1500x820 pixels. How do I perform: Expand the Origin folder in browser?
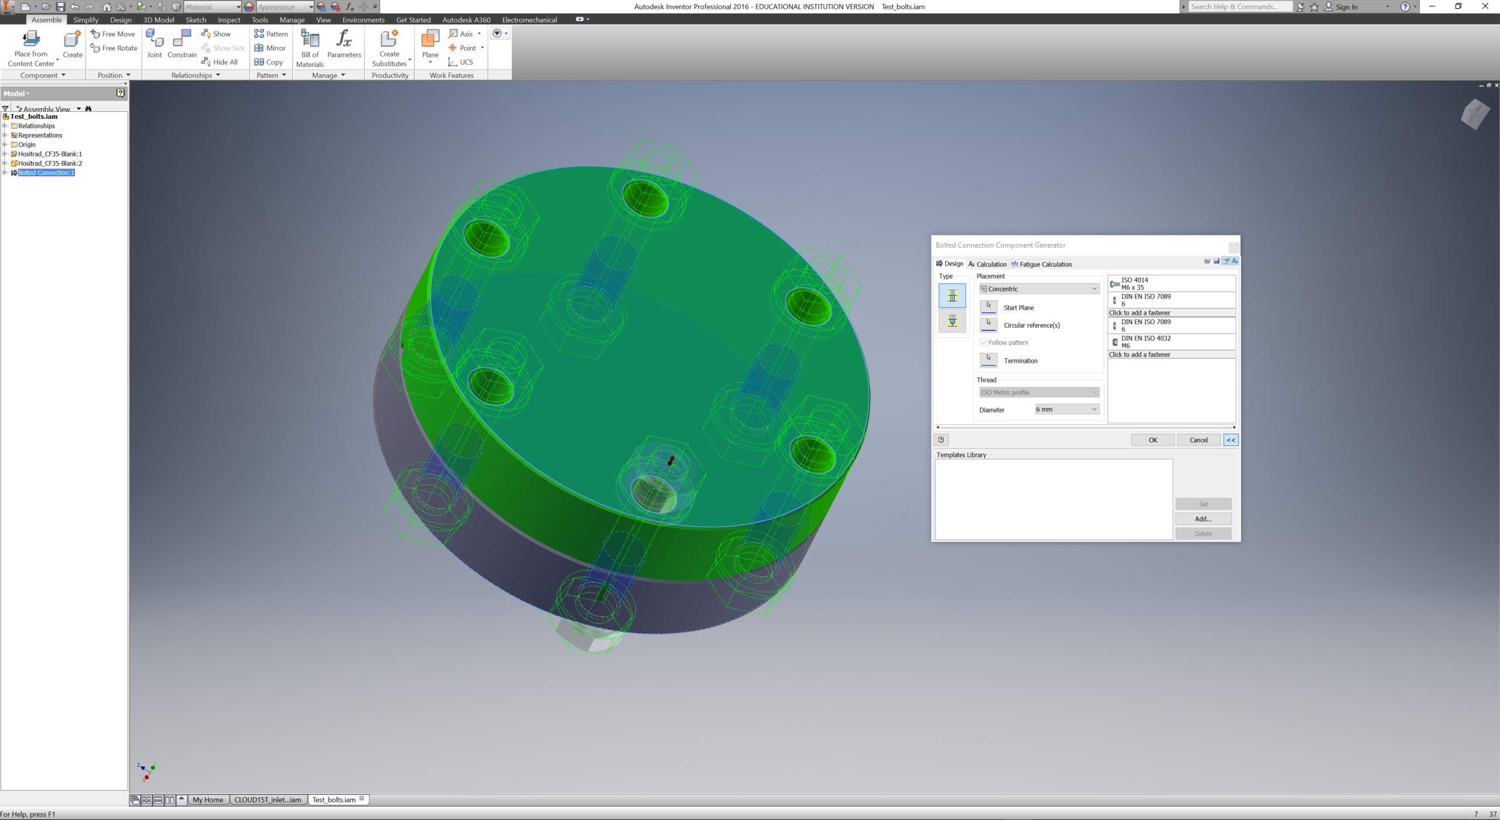[x=5, y=145]
